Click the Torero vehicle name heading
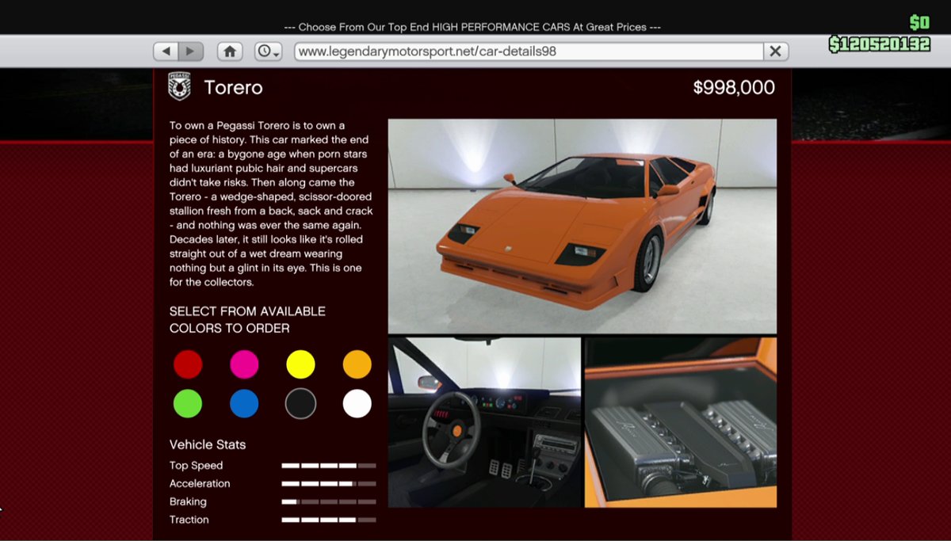 [233, 87]
